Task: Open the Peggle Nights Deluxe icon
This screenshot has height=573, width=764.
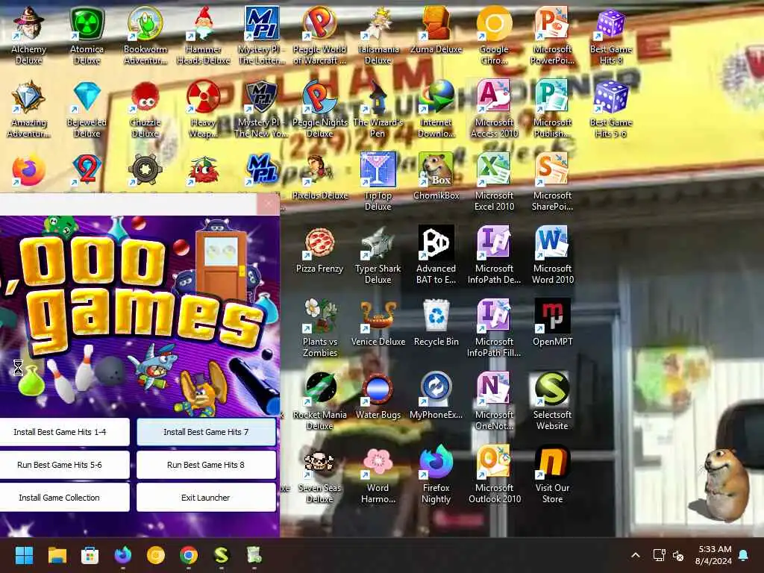Action: coord(319,108)
